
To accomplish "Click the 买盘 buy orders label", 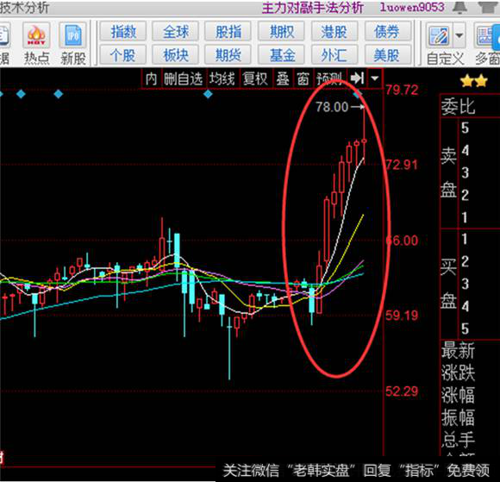I will pos(448,284).
